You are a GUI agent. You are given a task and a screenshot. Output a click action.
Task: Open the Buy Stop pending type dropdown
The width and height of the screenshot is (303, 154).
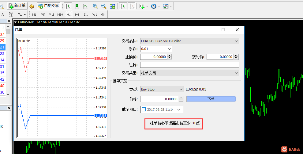[x=162, y=89]
